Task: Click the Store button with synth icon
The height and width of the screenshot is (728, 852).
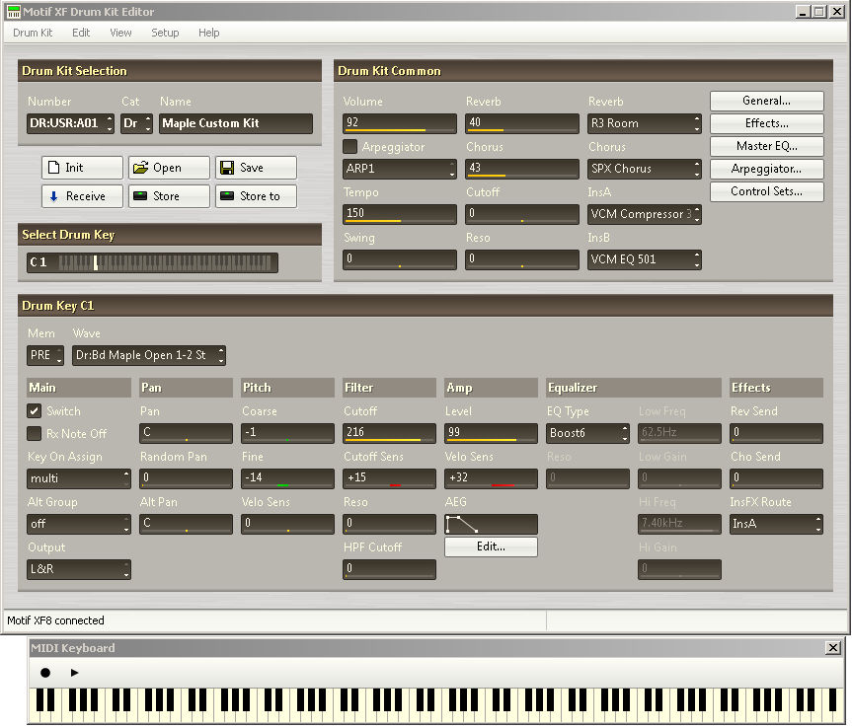Action: (x=169, y=196)
